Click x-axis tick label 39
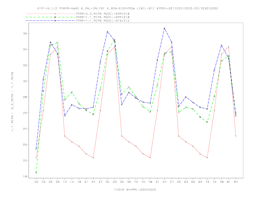The width and height of the screenshot is (257, 198). tap(129, 182)
